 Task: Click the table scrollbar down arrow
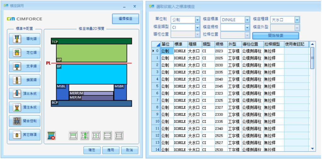(312, 148)
